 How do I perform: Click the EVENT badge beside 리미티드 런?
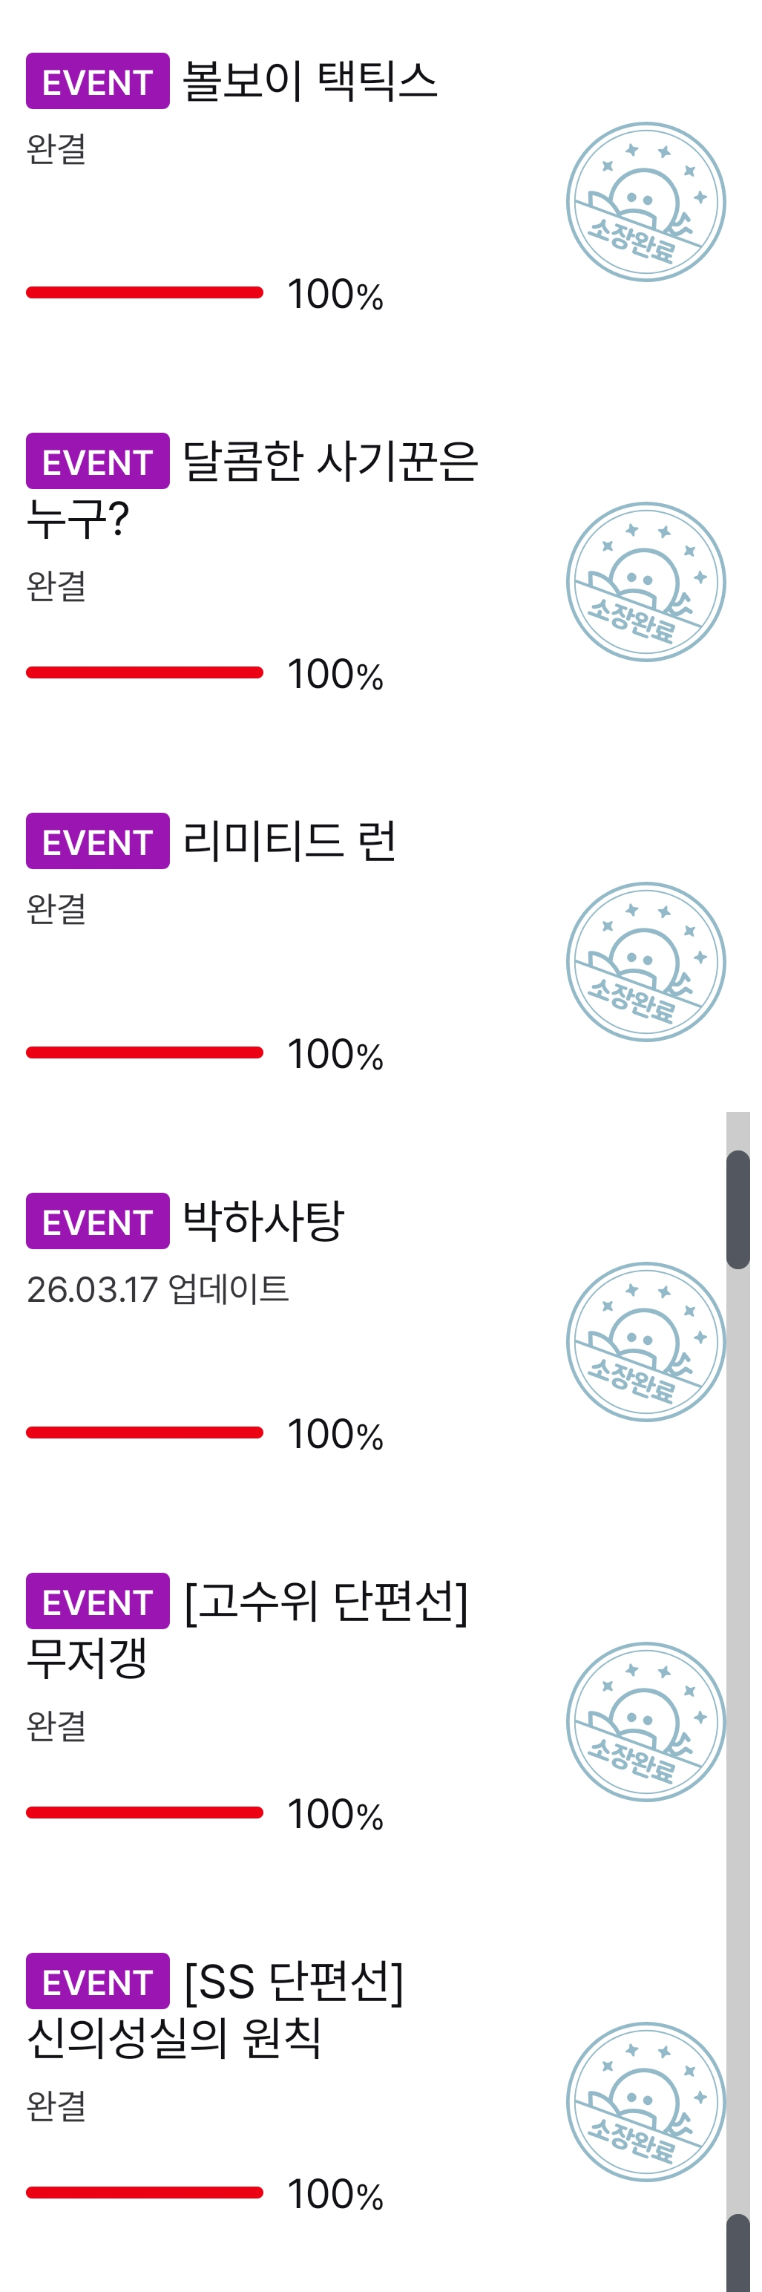[x=98, y=842]
